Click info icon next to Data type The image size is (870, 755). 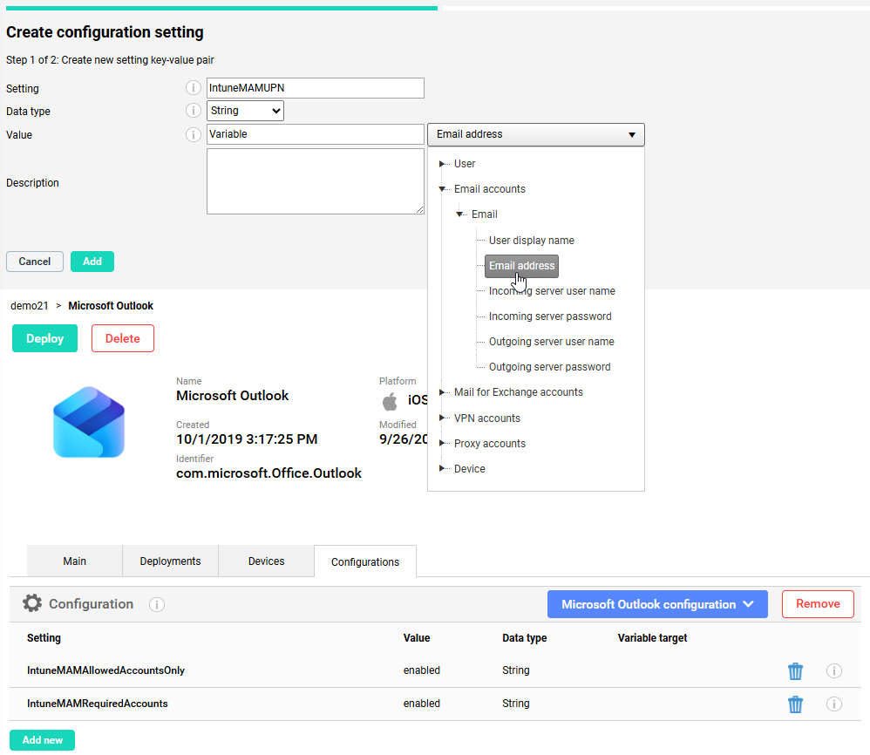tap(193, 111)
